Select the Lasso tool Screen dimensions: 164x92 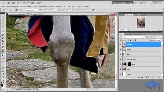(x=3, y=23)
